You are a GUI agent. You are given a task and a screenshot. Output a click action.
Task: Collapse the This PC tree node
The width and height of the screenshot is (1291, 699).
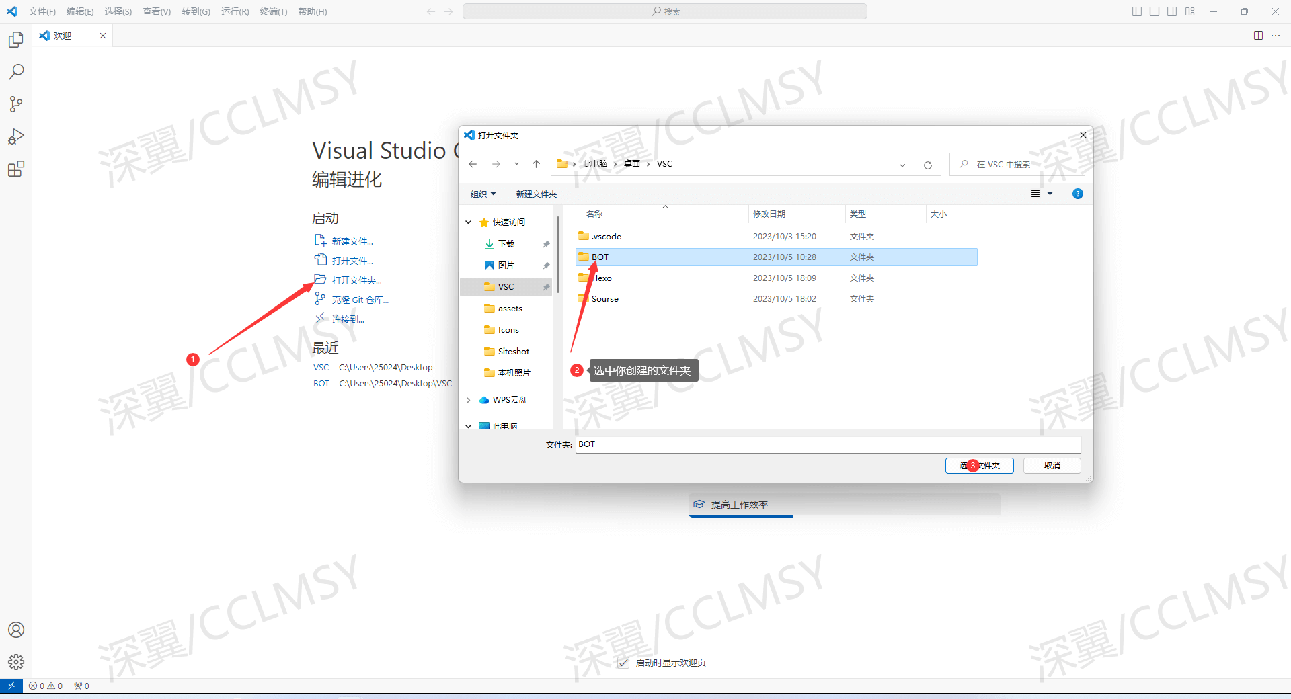(x=469, y=426)
